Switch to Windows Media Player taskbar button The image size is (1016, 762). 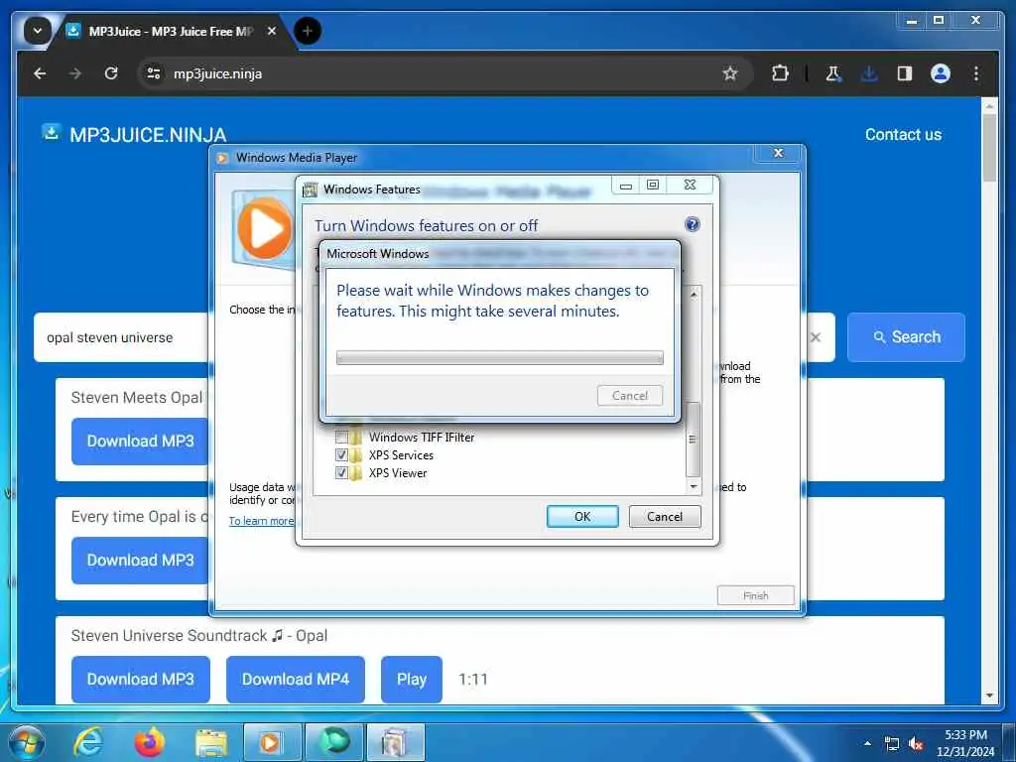(272, 742)
